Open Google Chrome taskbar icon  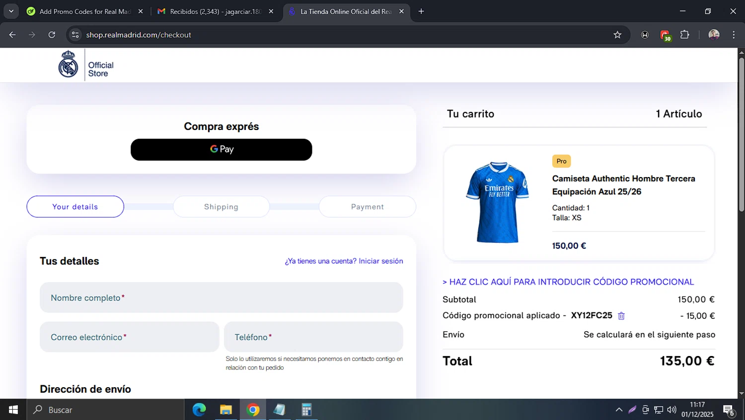pyautogui.click(x=253, y=410)
